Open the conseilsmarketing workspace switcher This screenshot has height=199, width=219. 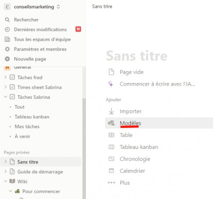pos(37,7)
